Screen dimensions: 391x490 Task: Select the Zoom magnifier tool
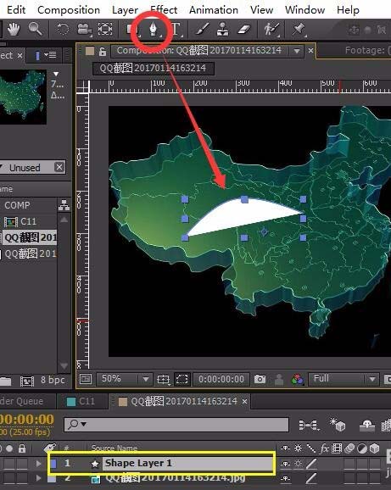[x=35, y=29]
